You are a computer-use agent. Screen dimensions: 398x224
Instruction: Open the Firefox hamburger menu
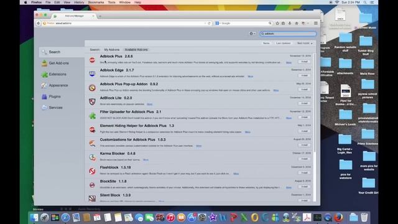pos(316,24)
